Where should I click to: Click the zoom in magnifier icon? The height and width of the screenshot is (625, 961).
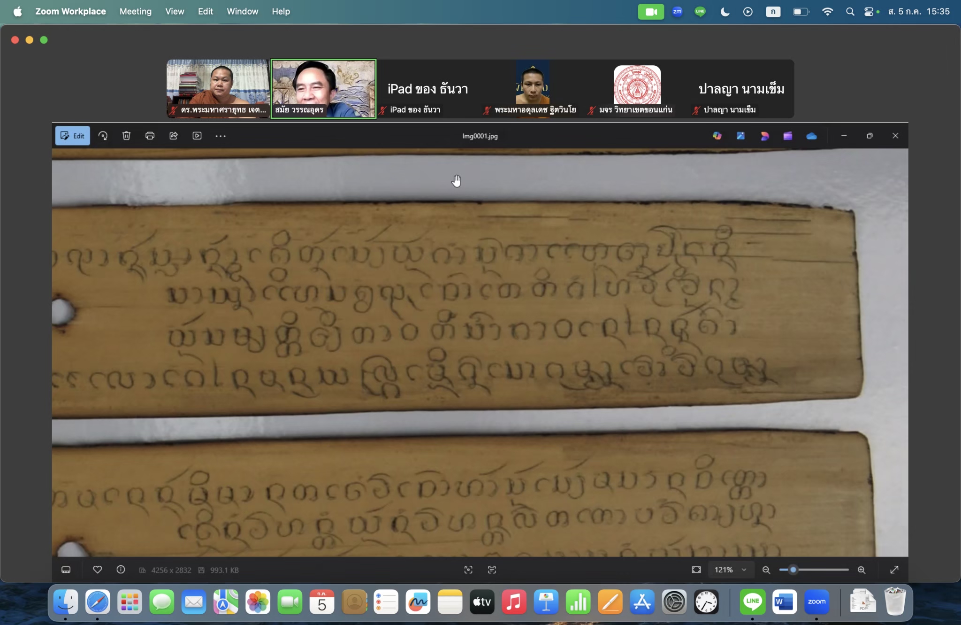click(862, 570)
